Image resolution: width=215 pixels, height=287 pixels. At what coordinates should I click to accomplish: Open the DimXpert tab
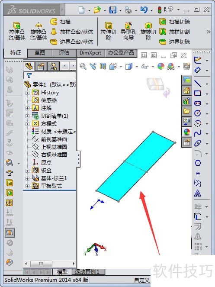pos(90,53)
